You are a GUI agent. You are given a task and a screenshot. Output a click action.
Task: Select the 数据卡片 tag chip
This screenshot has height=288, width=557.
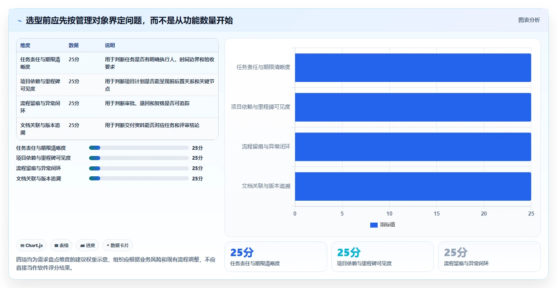(x=118, y=245)
